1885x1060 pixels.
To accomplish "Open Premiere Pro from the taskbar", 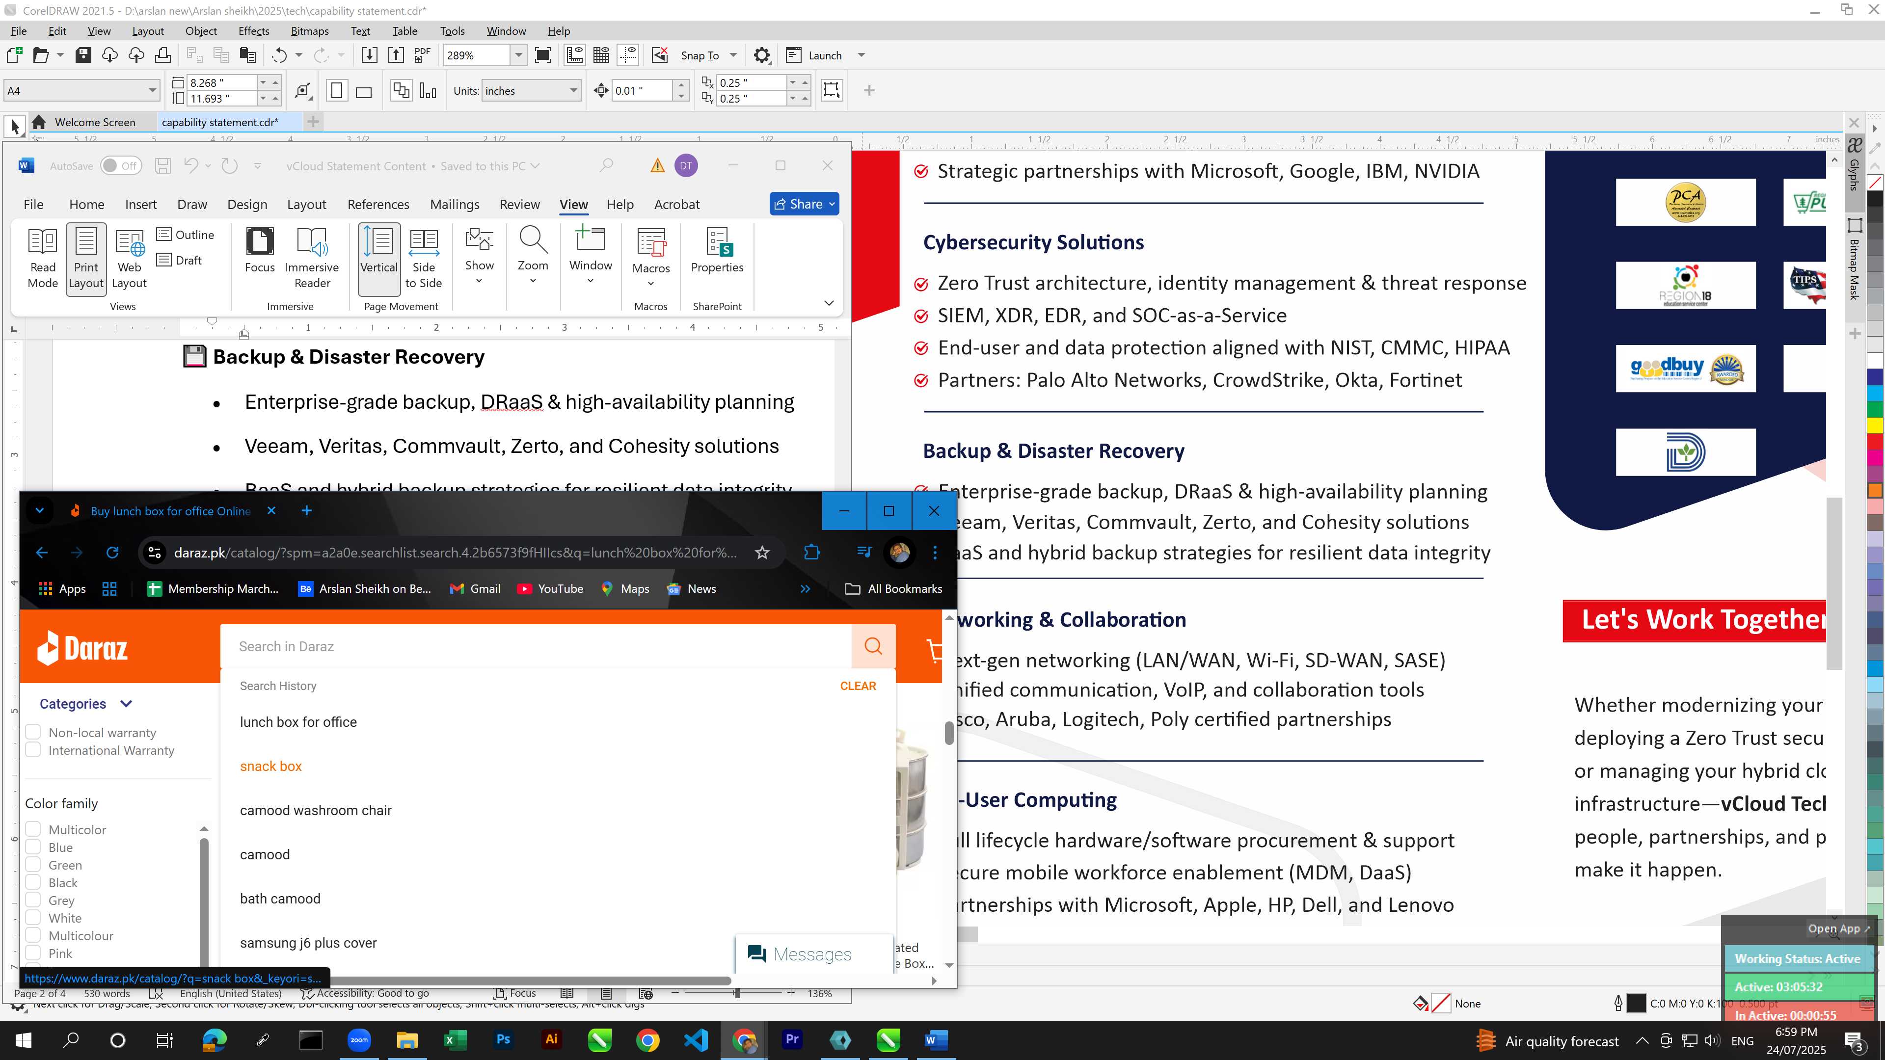I will [x=792, y=1039].
